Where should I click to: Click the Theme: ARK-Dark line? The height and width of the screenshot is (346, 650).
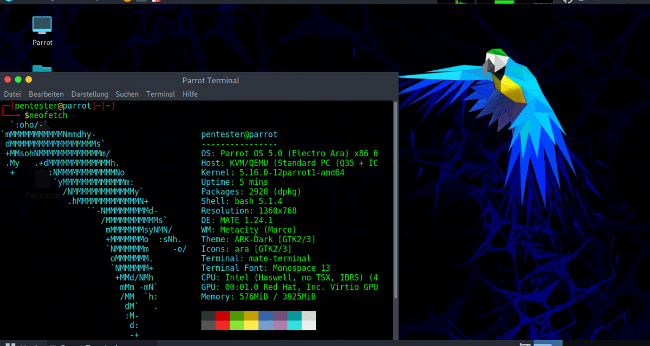(x=258, y=239)
